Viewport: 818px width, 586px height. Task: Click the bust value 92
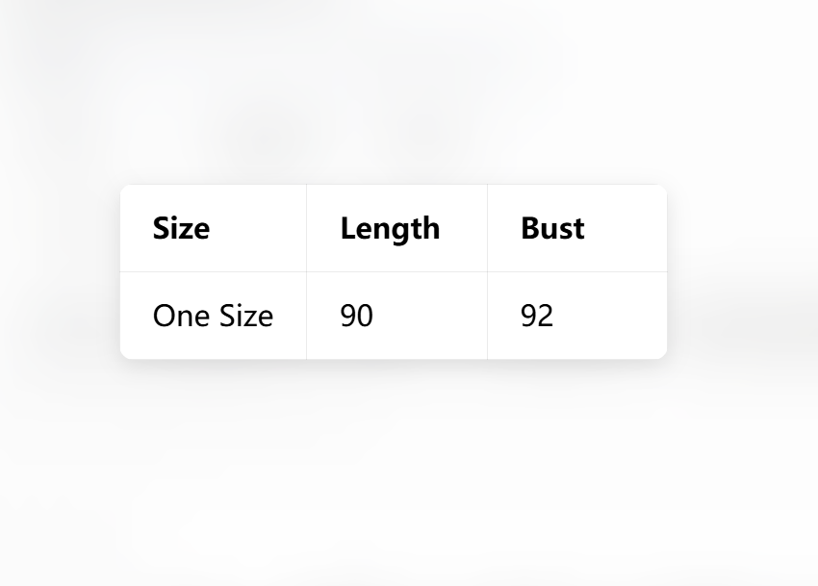point(537,316)
